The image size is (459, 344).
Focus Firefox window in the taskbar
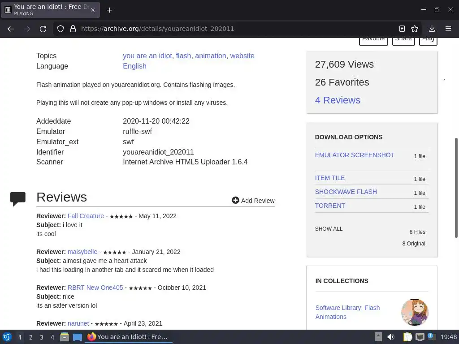point(129,337)
